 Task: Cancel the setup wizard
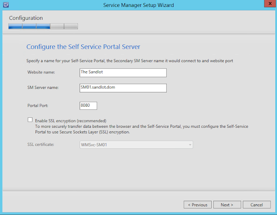pyautogui.click(x=257, y=205)
